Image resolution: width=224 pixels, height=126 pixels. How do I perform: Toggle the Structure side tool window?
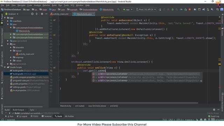[x=2, y=78]
